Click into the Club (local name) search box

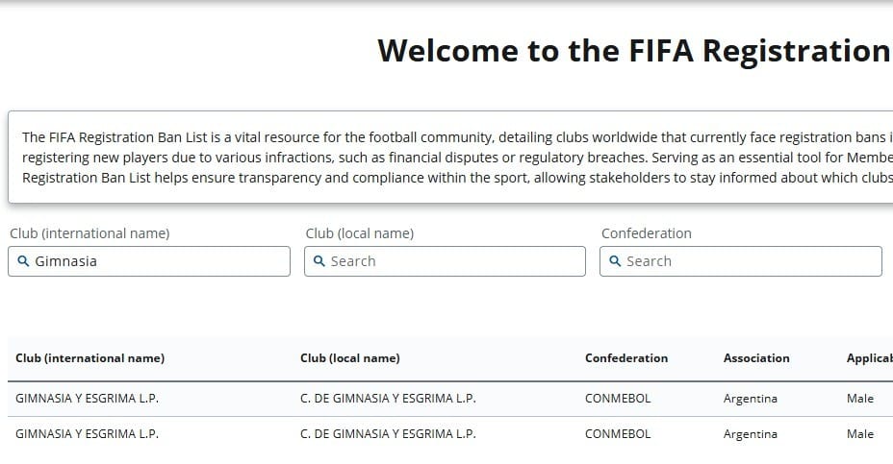coord(452,261)
